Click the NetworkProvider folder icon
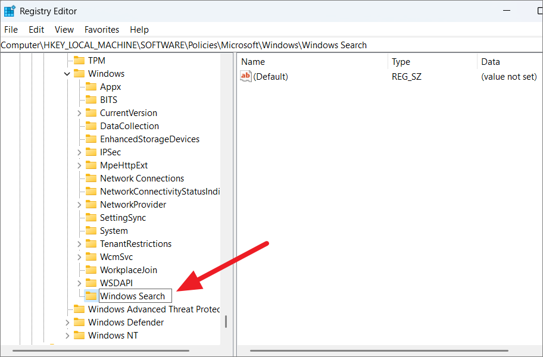This screenshot has height=357, width=543. (91, 205)
